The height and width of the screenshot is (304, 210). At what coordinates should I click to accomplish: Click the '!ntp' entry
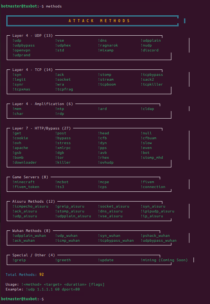coord(60,109)
